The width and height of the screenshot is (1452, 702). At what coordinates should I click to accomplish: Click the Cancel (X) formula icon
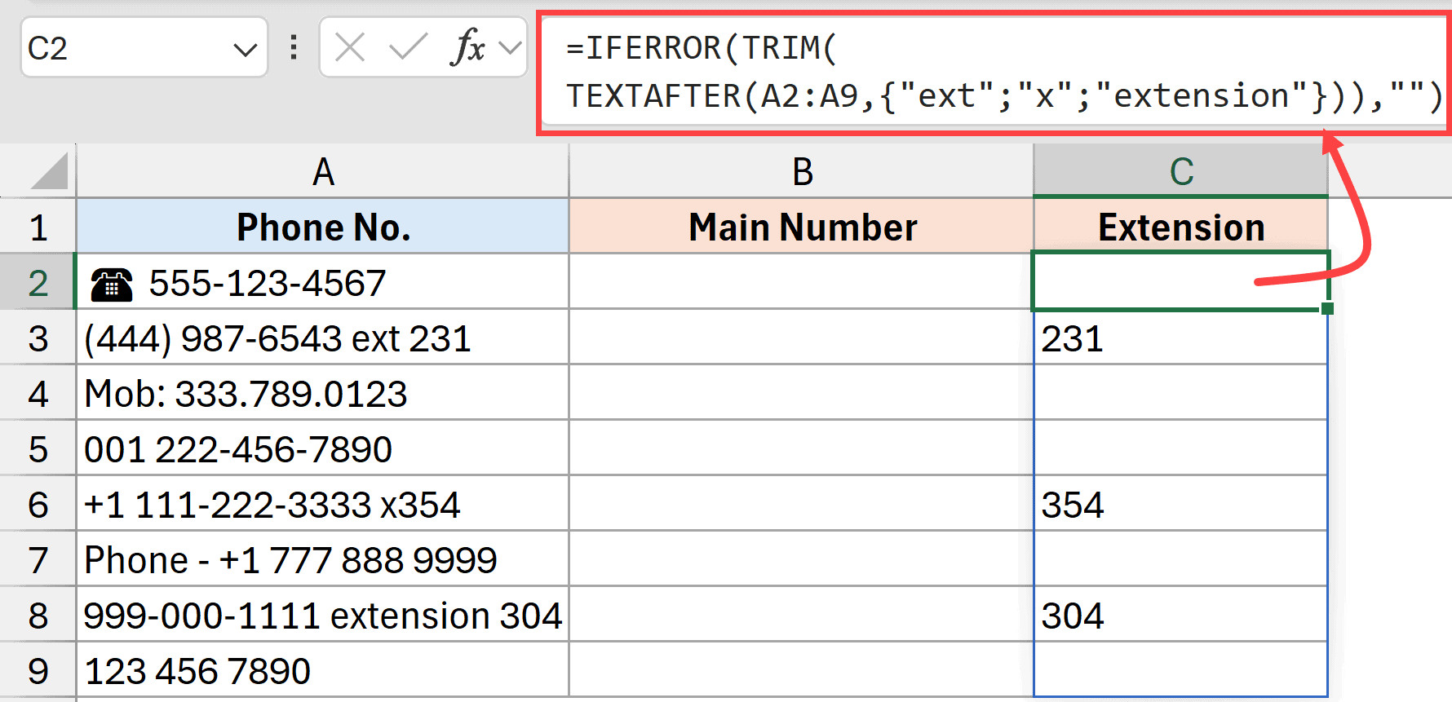(350, 48)
